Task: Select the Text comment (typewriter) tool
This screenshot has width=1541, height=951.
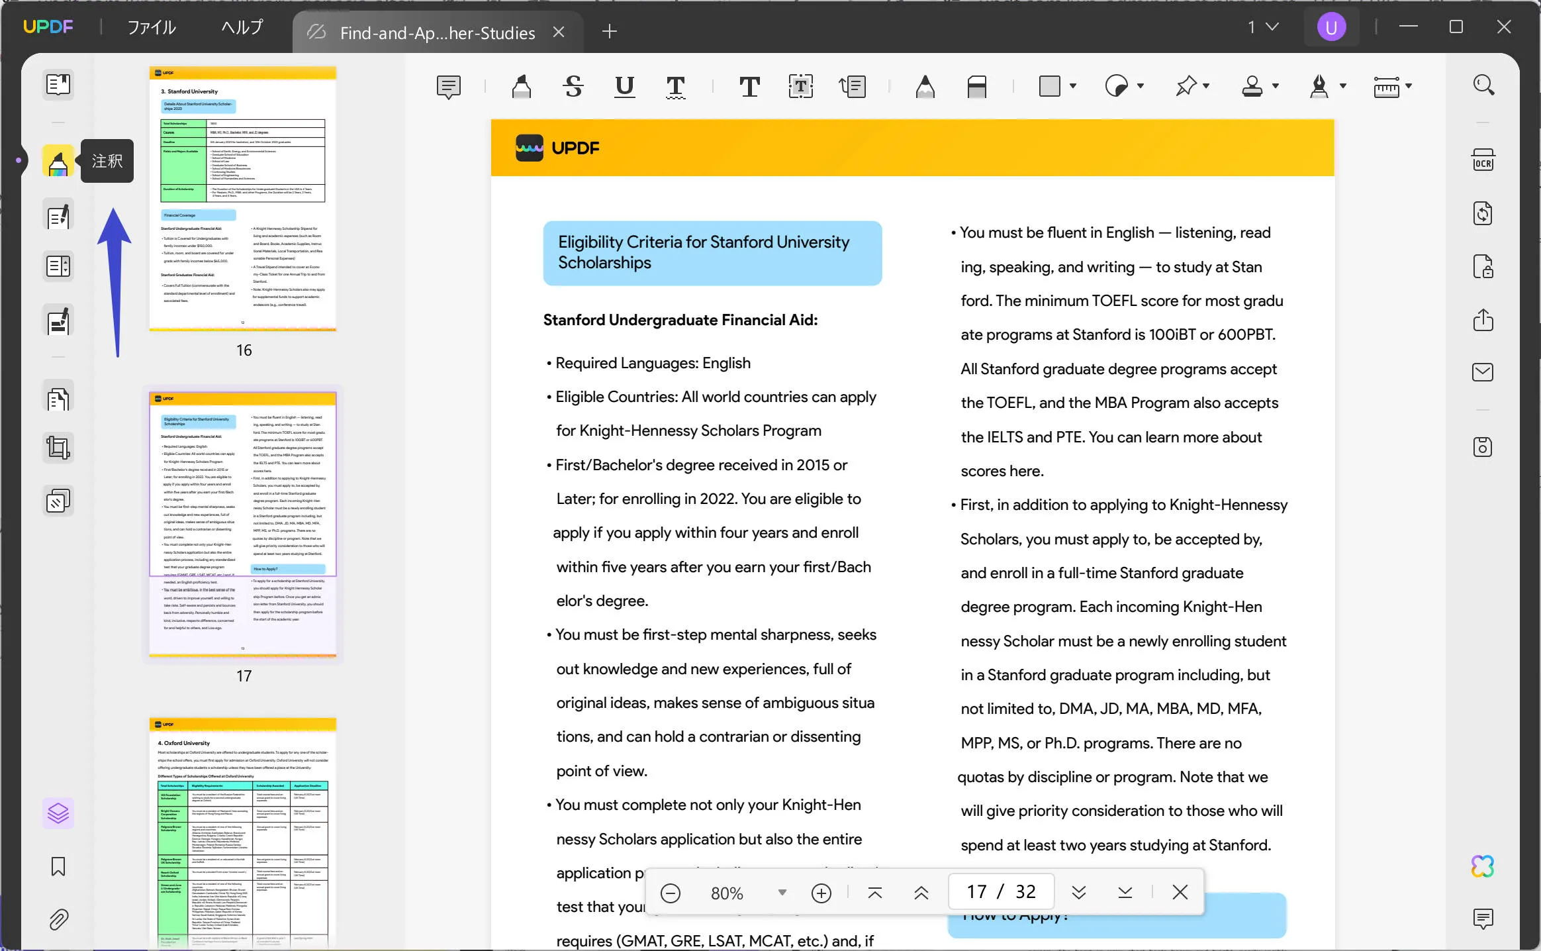Action: tap(749, 87)
